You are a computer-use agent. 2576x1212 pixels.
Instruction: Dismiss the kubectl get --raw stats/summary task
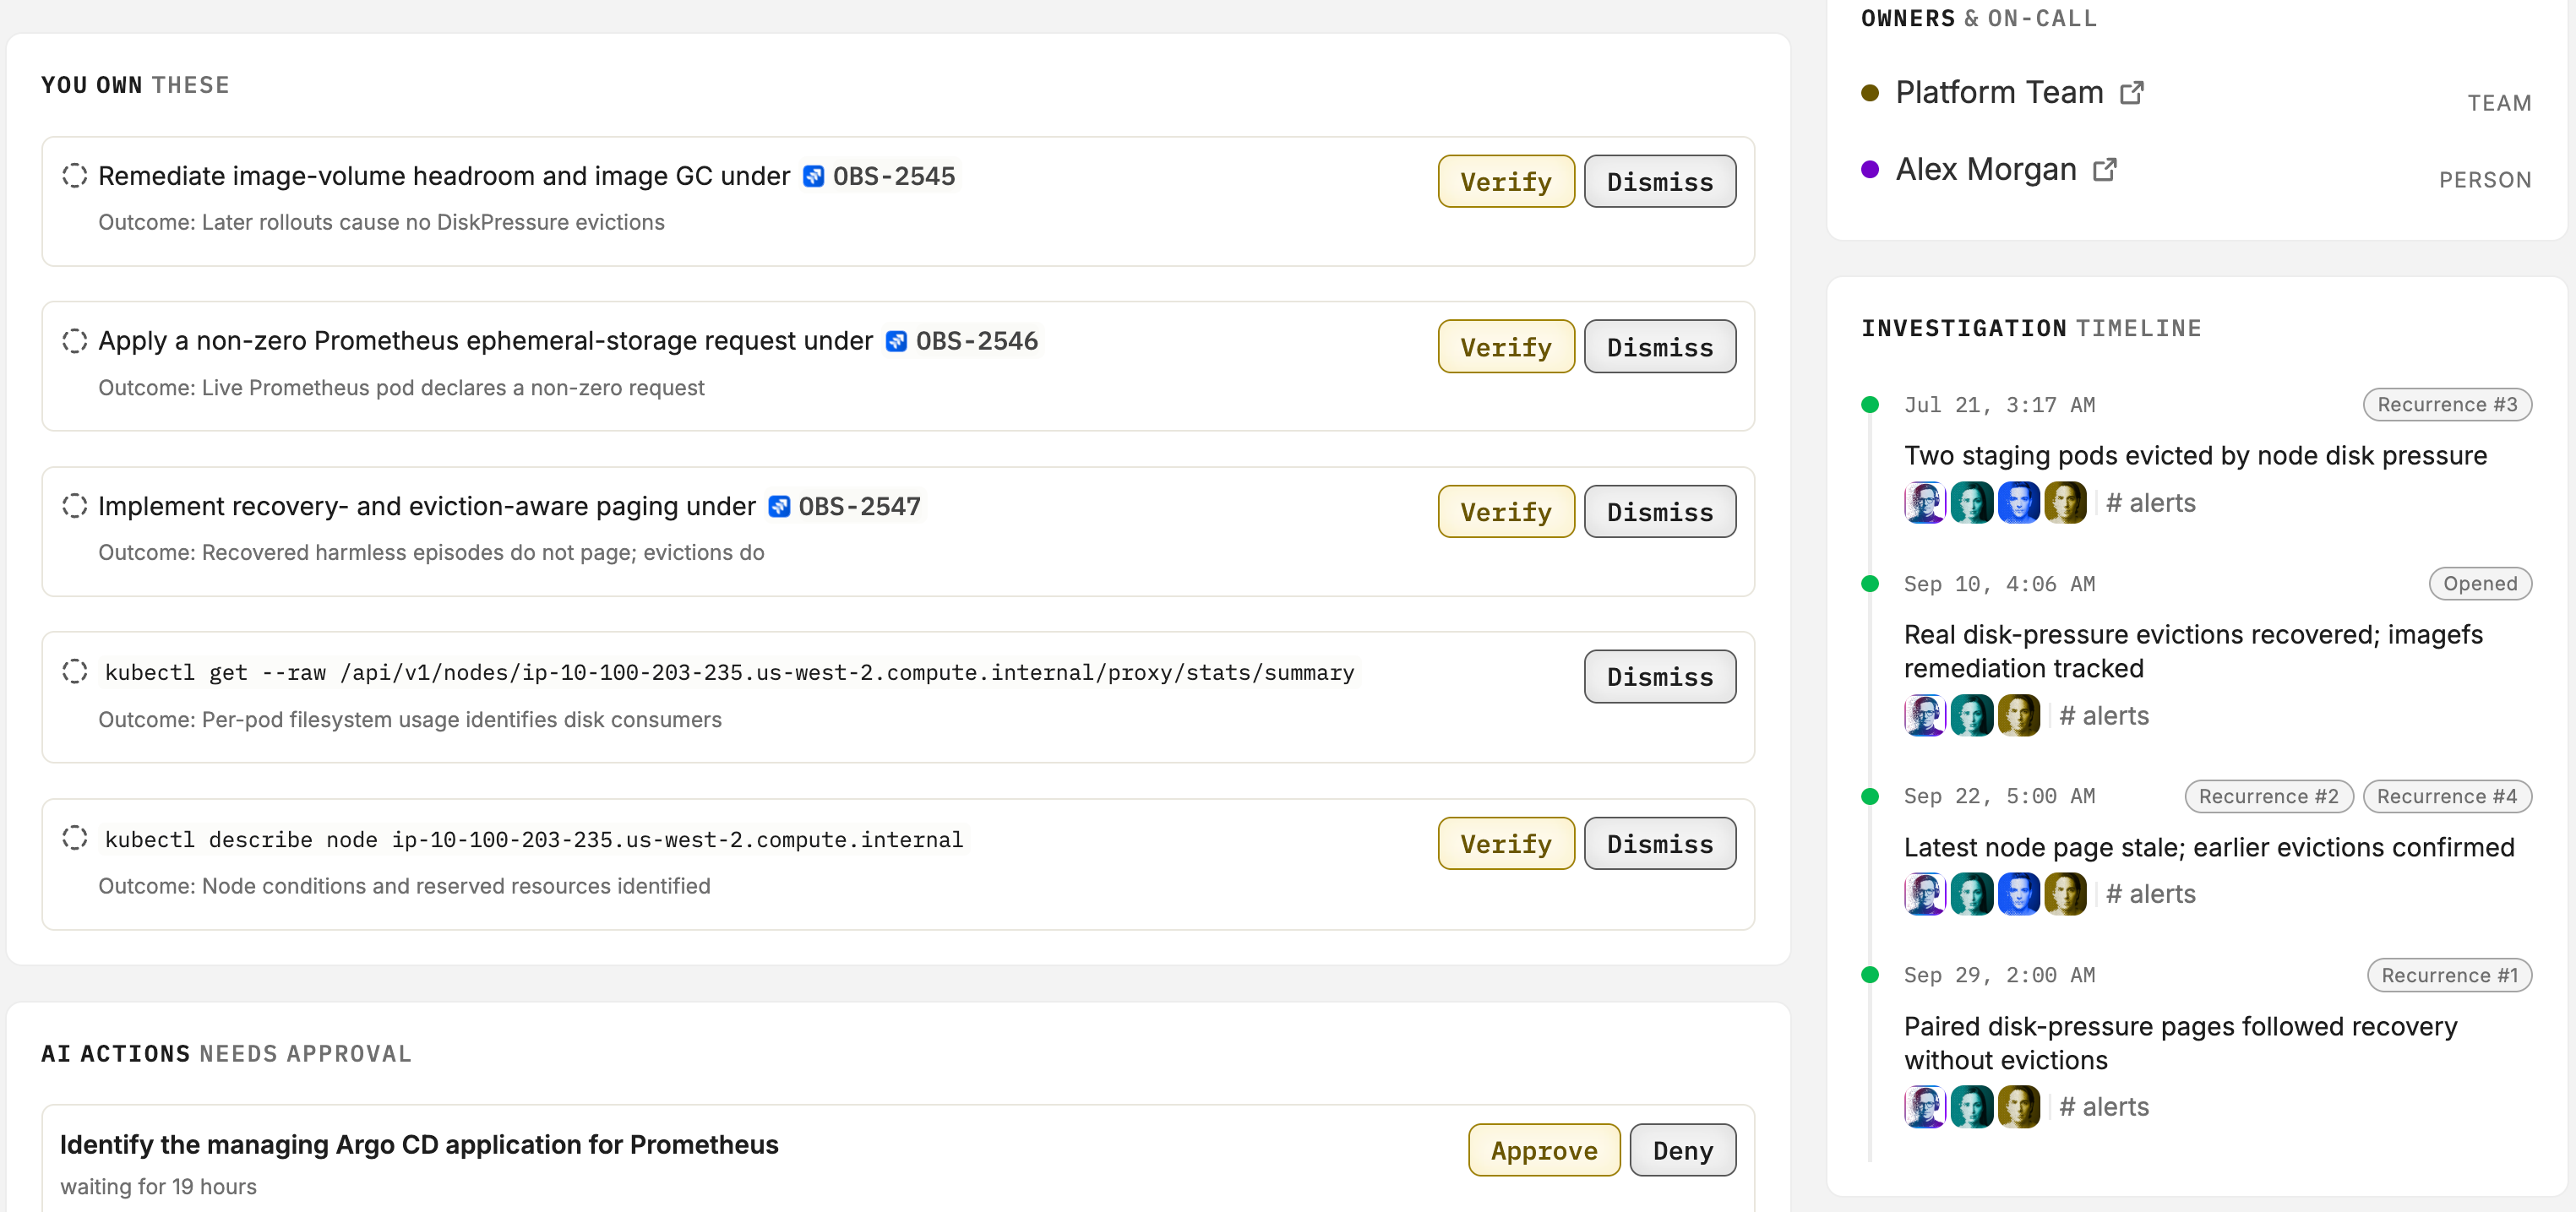coord(1660,677)
